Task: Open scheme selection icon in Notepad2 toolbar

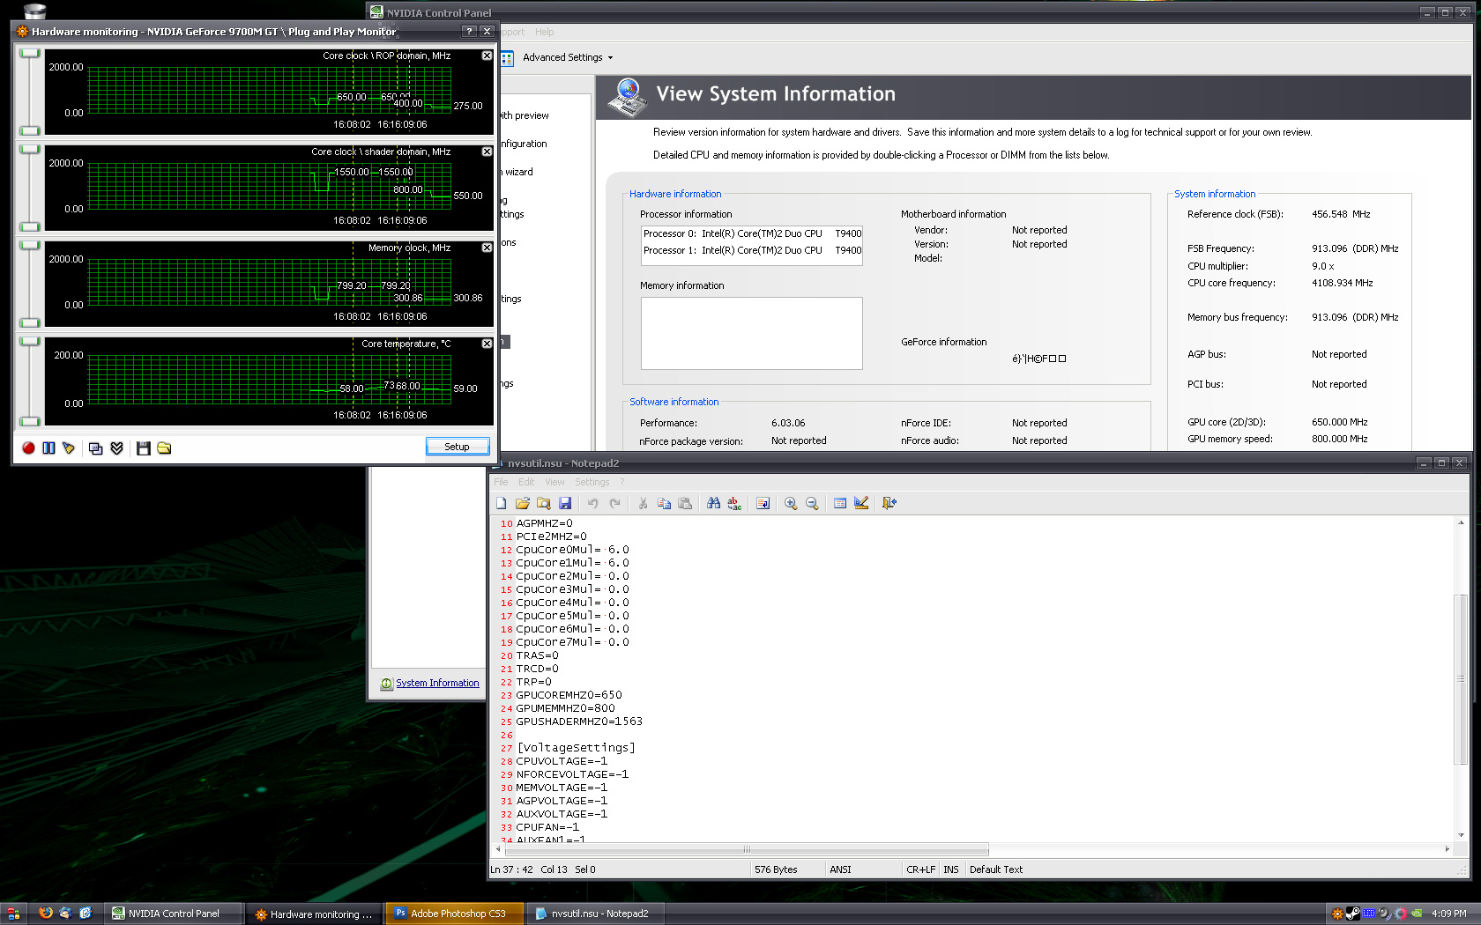Action: pos(840,503)
